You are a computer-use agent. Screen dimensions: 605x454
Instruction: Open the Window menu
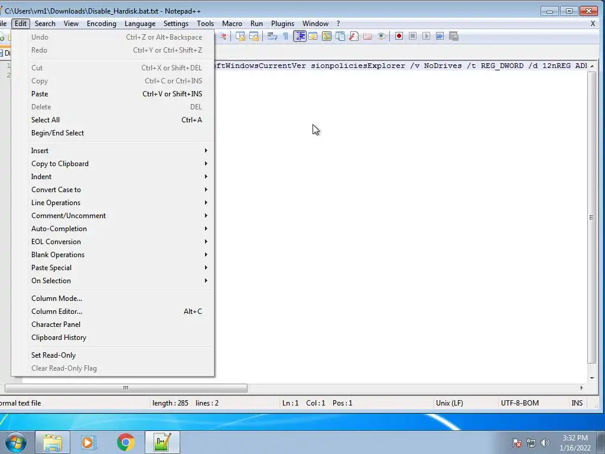tap(315, 24)
